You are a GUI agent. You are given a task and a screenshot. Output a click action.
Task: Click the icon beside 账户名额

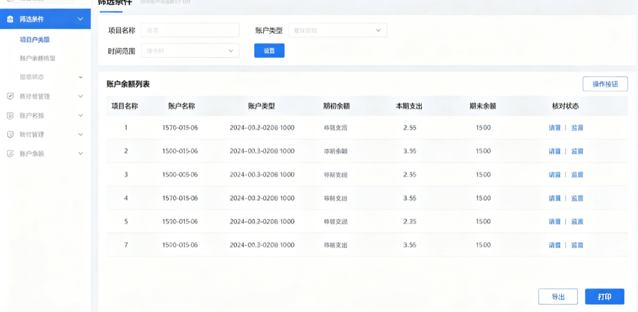click(11, 116)
